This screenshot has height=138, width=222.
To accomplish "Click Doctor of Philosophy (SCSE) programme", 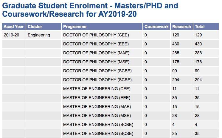I will [x=97, y=80].
